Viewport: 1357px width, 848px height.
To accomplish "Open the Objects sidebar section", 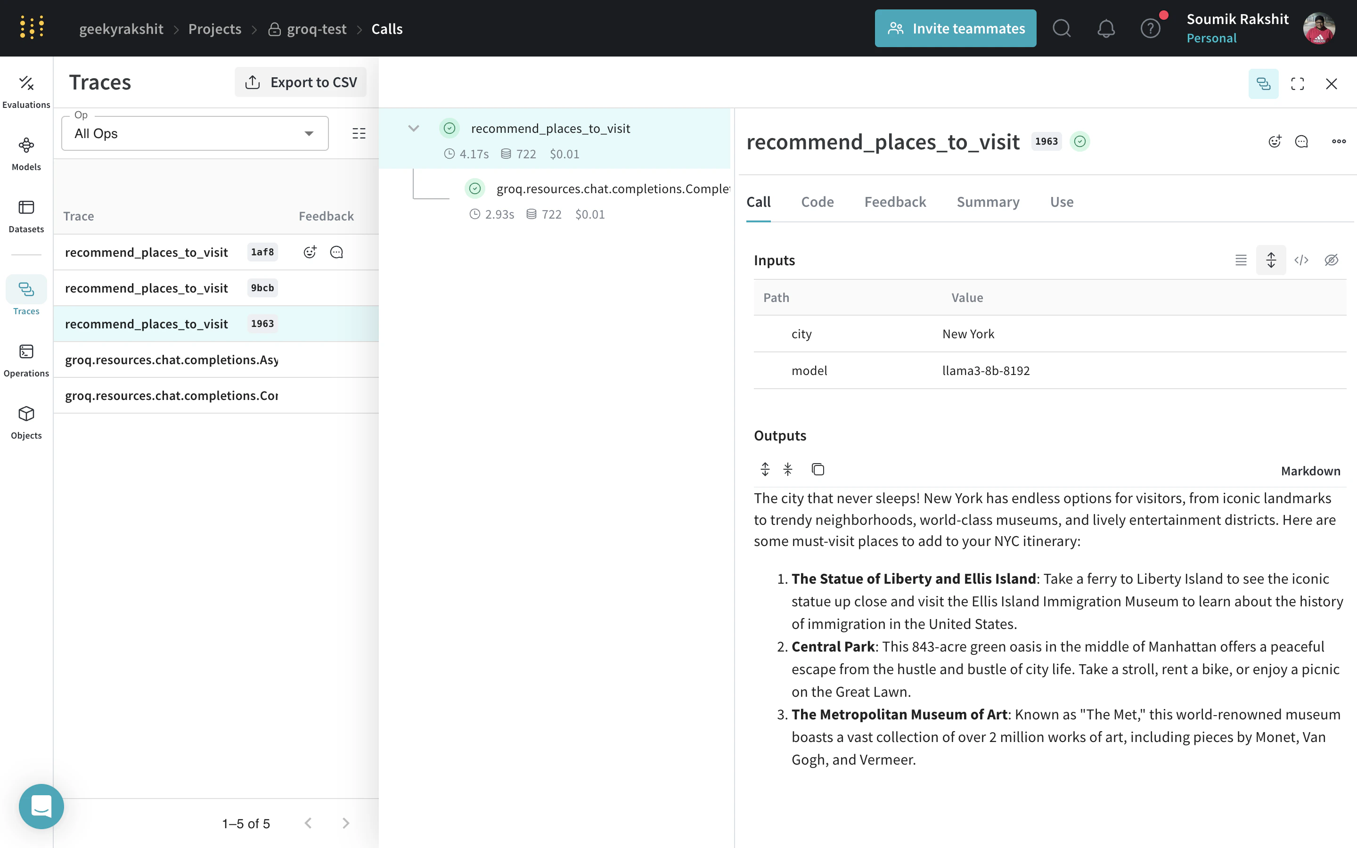I will click(x=26, y=422).
